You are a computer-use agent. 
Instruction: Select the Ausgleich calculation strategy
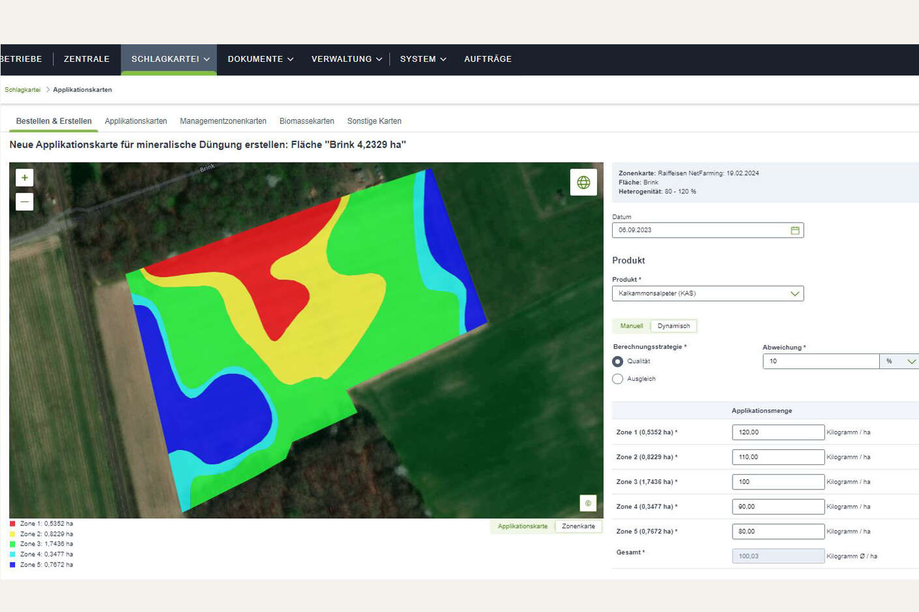(618, 379)
